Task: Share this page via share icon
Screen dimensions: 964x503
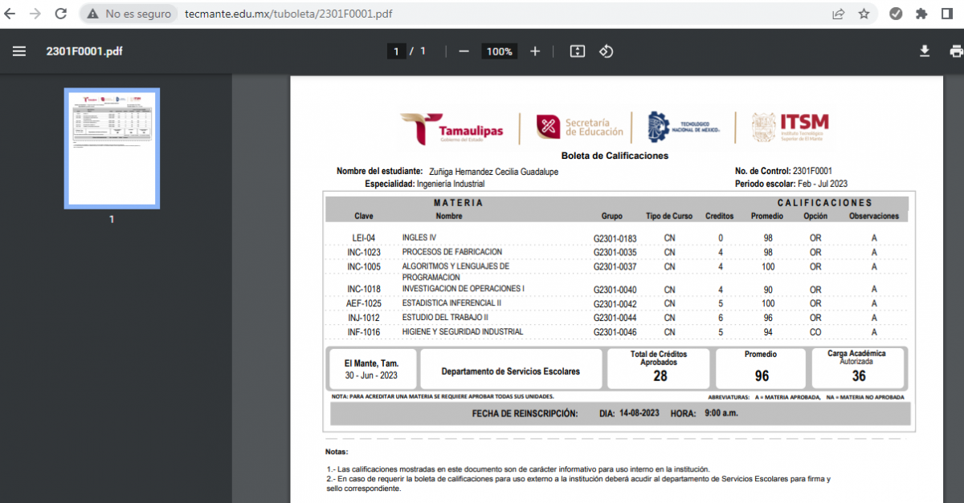Action: (x=838, y=14)
